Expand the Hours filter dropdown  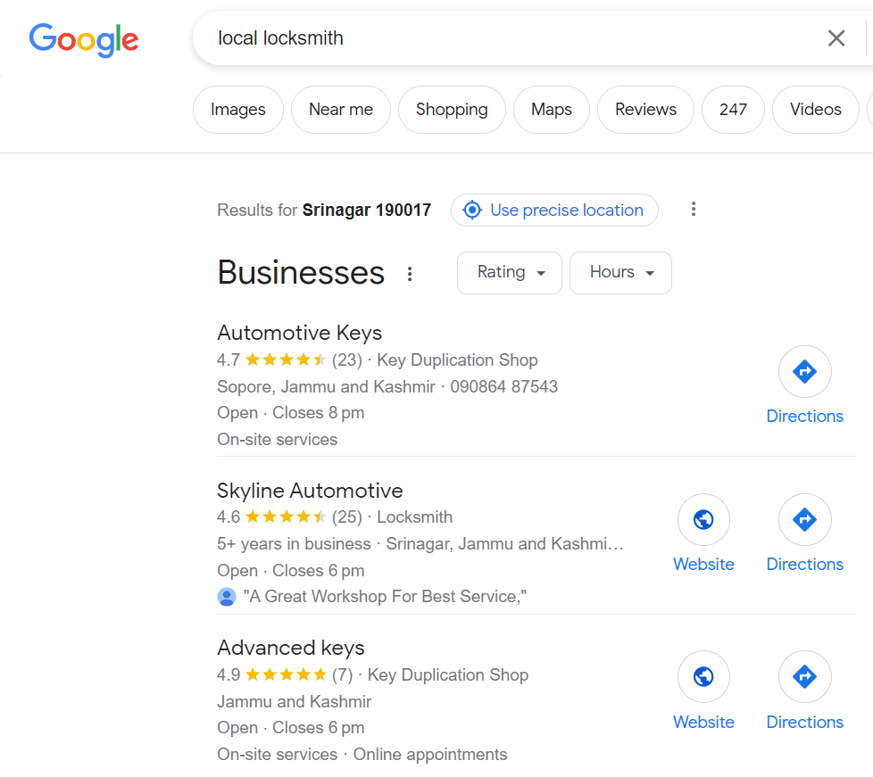point(620,273)
